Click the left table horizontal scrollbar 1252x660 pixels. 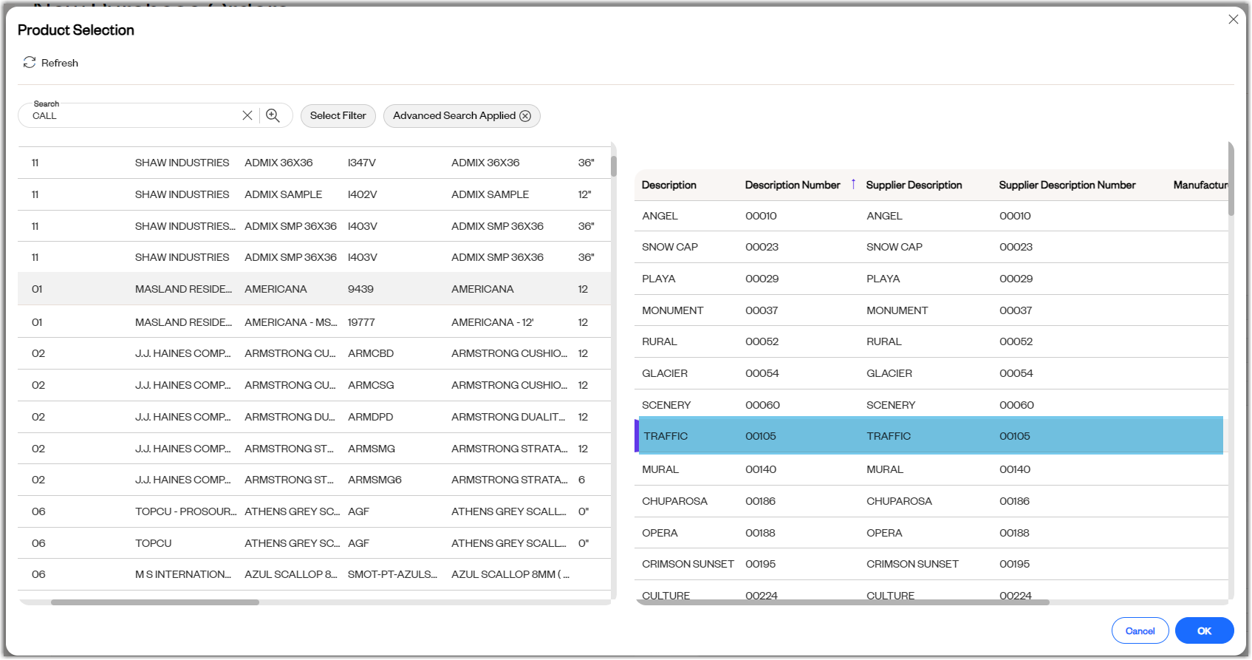[155, 602]
